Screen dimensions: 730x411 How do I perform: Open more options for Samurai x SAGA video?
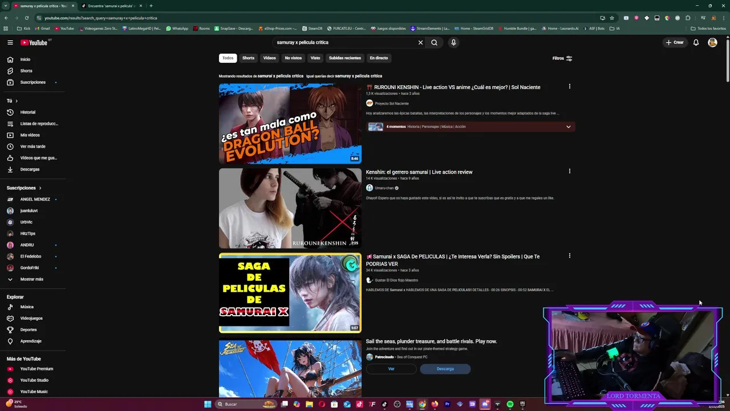pyautogui.click(x=569, y=256)
